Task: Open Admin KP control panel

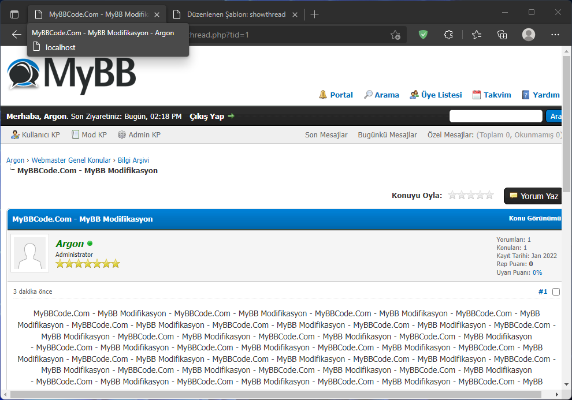Action: (x=144, y=135)
